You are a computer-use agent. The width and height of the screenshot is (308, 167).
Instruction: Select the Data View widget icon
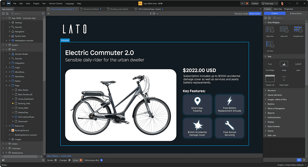(270, 30)
